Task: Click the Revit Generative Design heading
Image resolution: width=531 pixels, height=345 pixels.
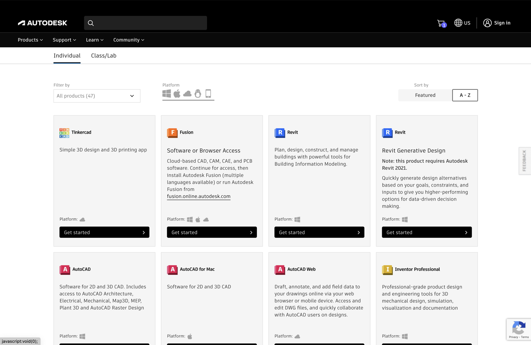Action: point(413,151)
